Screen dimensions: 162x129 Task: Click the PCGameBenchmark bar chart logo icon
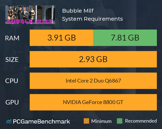(9, 121)
